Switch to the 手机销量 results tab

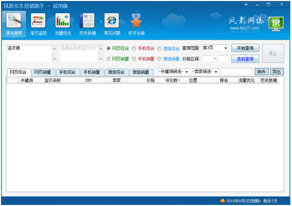coord(92,72)
